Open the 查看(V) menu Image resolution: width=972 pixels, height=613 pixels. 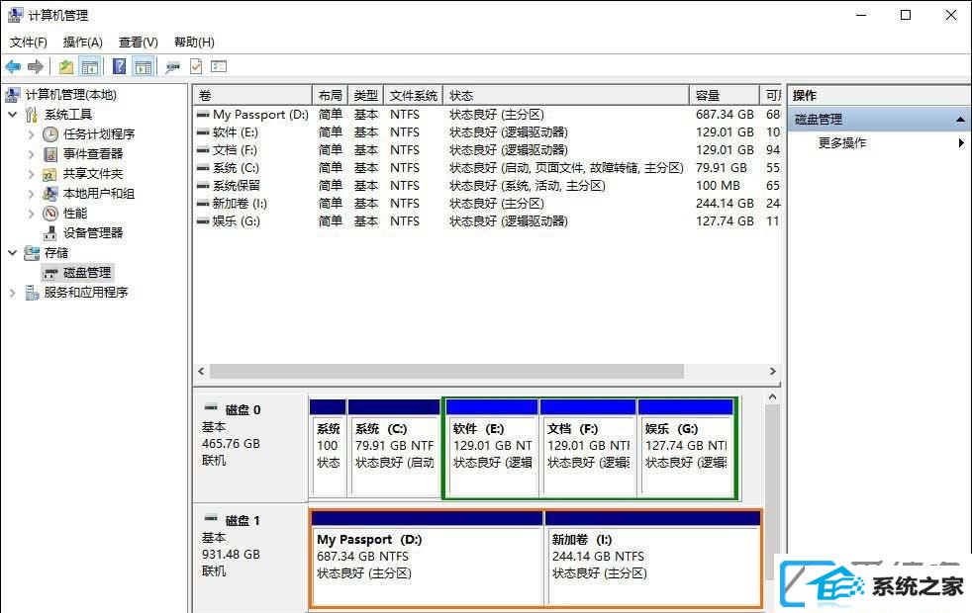click(139, 43)
